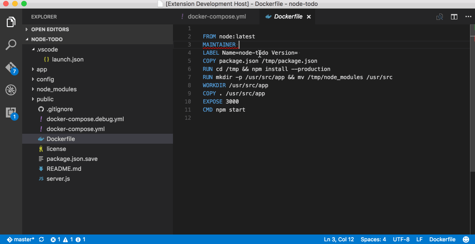The height and width of the screenshot is (244, 475).
Task: Collapse the NODE-TODO folder section
Action: click(x=97, y=39)
